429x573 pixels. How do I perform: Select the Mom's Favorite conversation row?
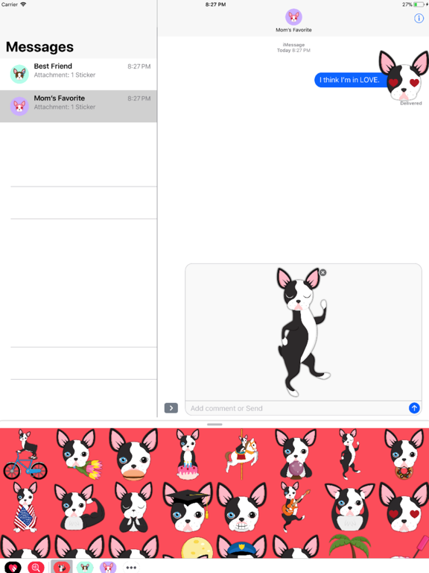(x=78, y=107)
